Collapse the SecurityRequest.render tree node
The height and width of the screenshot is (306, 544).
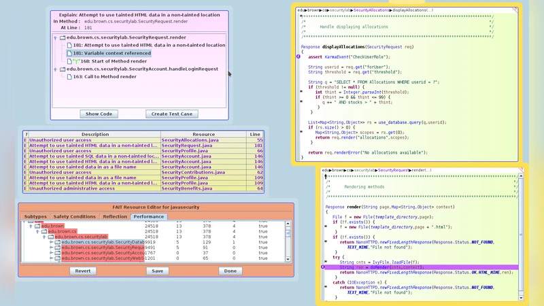(56, 37)
